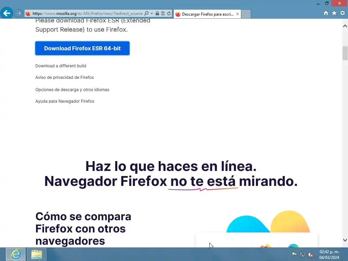Open Opciones de descarga y otros idiomas
This screenshot has height=261, width=348.
[72, 90]
